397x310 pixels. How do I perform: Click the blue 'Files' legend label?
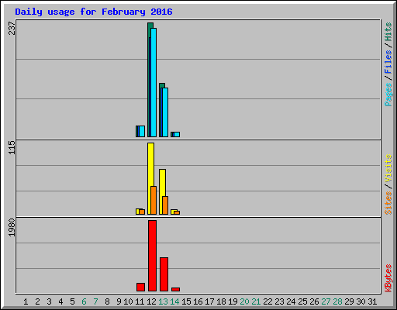[388, 61]
